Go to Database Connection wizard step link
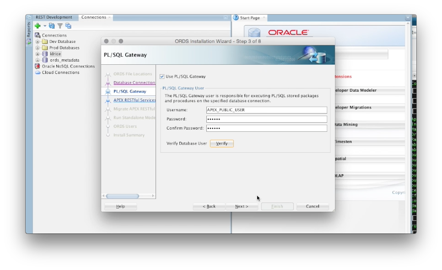442x270 pixels. (x=134, y=83)
